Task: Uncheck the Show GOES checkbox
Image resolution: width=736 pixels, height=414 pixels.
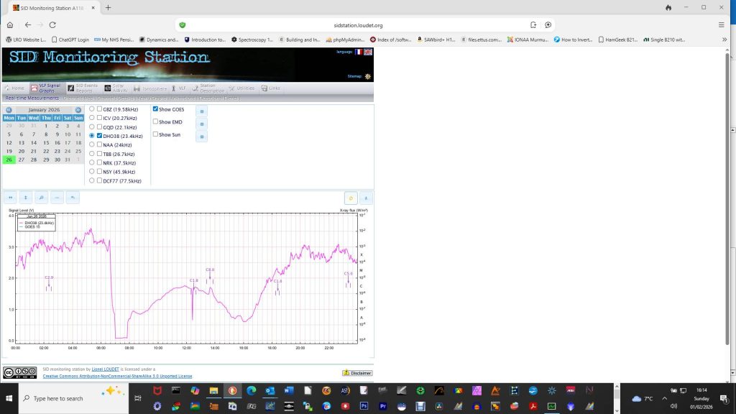Action: (155, 109)
